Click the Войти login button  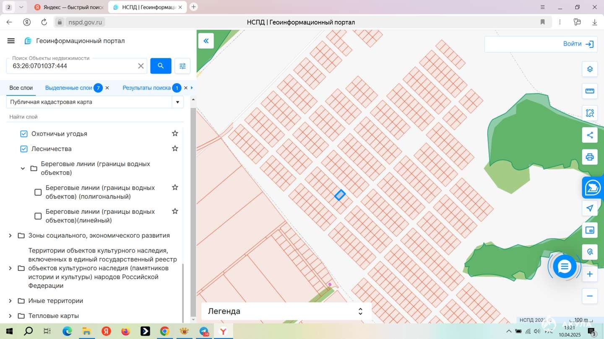click(x=578, y=44)
